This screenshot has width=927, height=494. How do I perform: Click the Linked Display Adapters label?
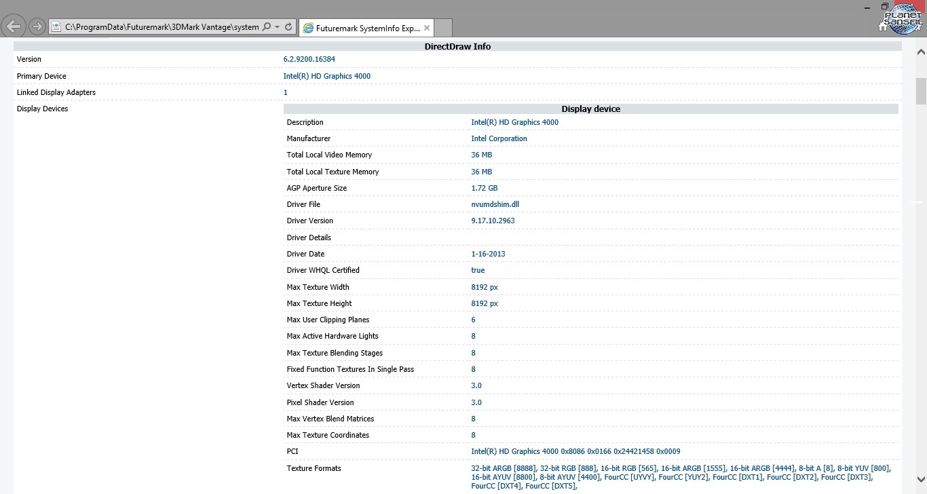pos(56,92)
